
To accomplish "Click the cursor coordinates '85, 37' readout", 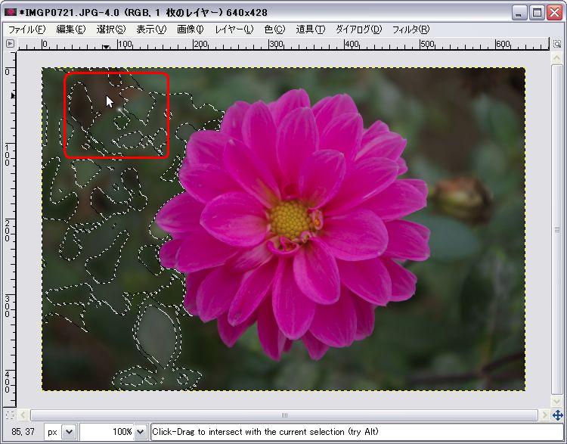I will [x=23, y=432].
